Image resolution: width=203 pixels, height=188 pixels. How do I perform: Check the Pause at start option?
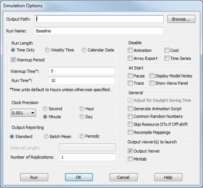click(x=130, y=76)
